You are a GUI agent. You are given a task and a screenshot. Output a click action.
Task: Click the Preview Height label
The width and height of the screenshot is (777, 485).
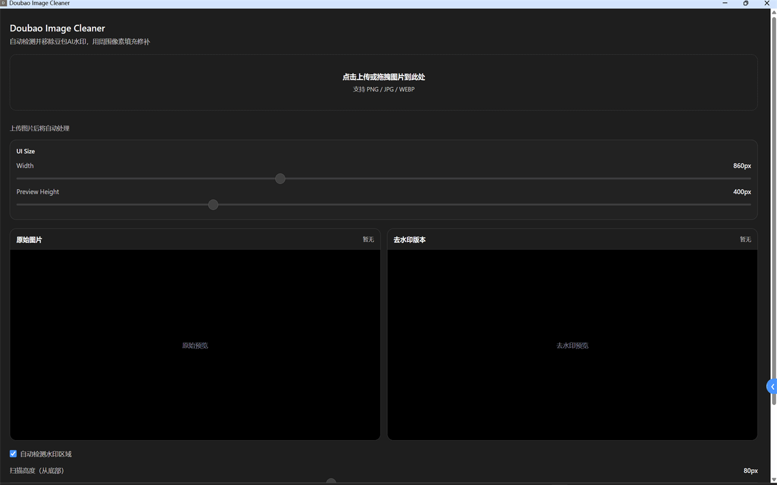pos(38,192)
